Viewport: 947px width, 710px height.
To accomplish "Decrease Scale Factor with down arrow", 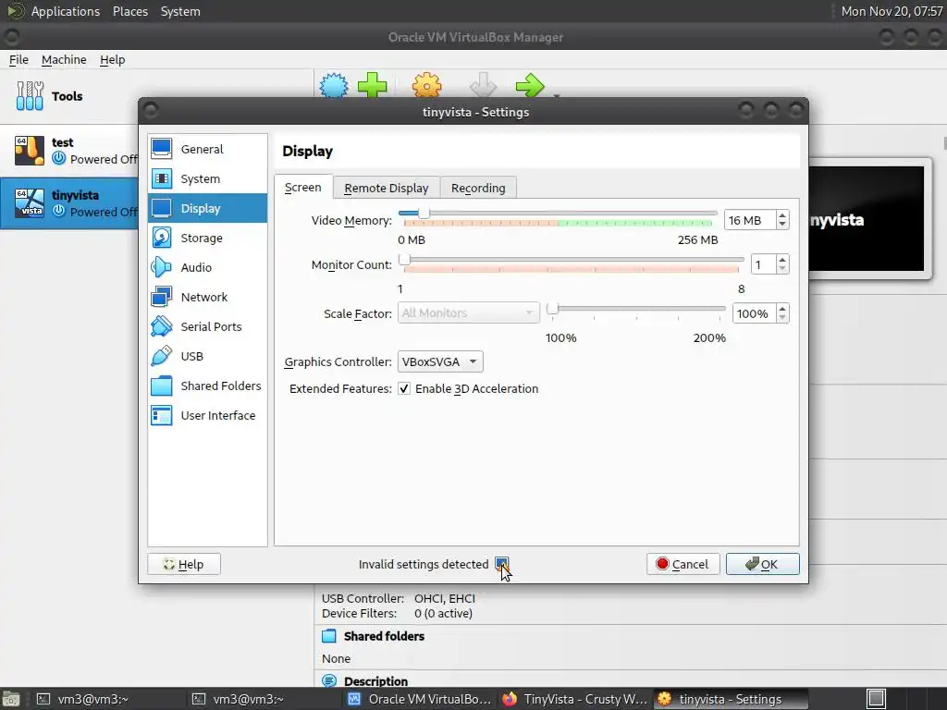I will [x=782, y=318].
